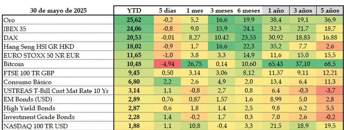Click NASDAQ 1 mes value 10,8

click(x=194, y=126)
